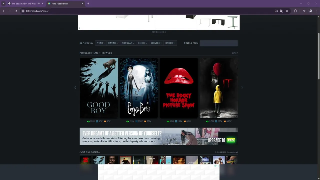Open the Chrome three-dot menu
The width and height of the screenshot is (320, 180).
pos(316,11)
